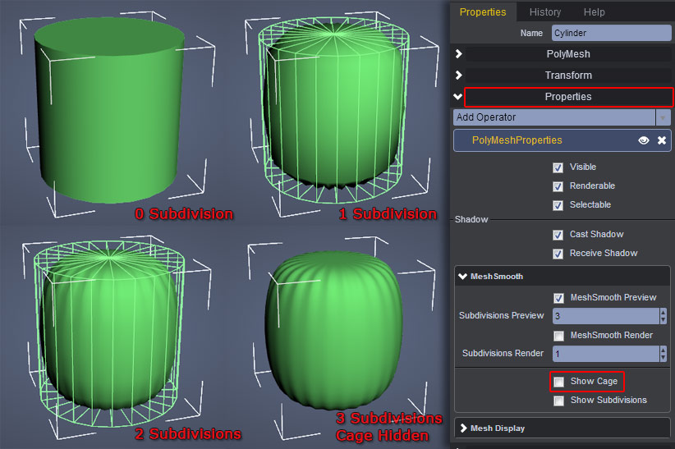Uncheck the Selectable checkbox
The height and width of the screenshot is (449, 675).
(558, 205)
